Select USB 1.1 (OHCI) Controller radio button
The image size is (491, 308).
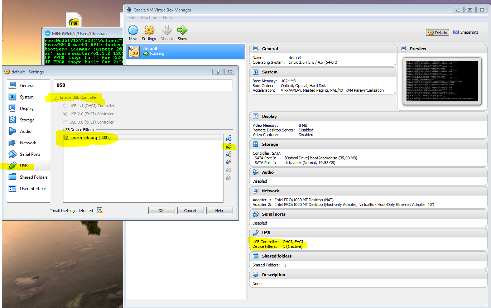pyautogui.click(x=65, y=106)
